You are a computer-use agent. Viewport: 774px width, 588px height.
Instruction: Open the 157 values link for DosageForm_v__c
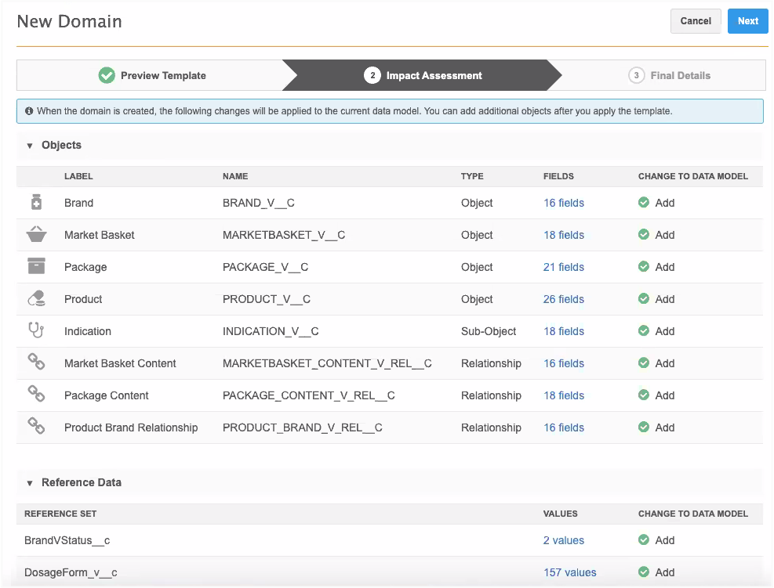569,572
